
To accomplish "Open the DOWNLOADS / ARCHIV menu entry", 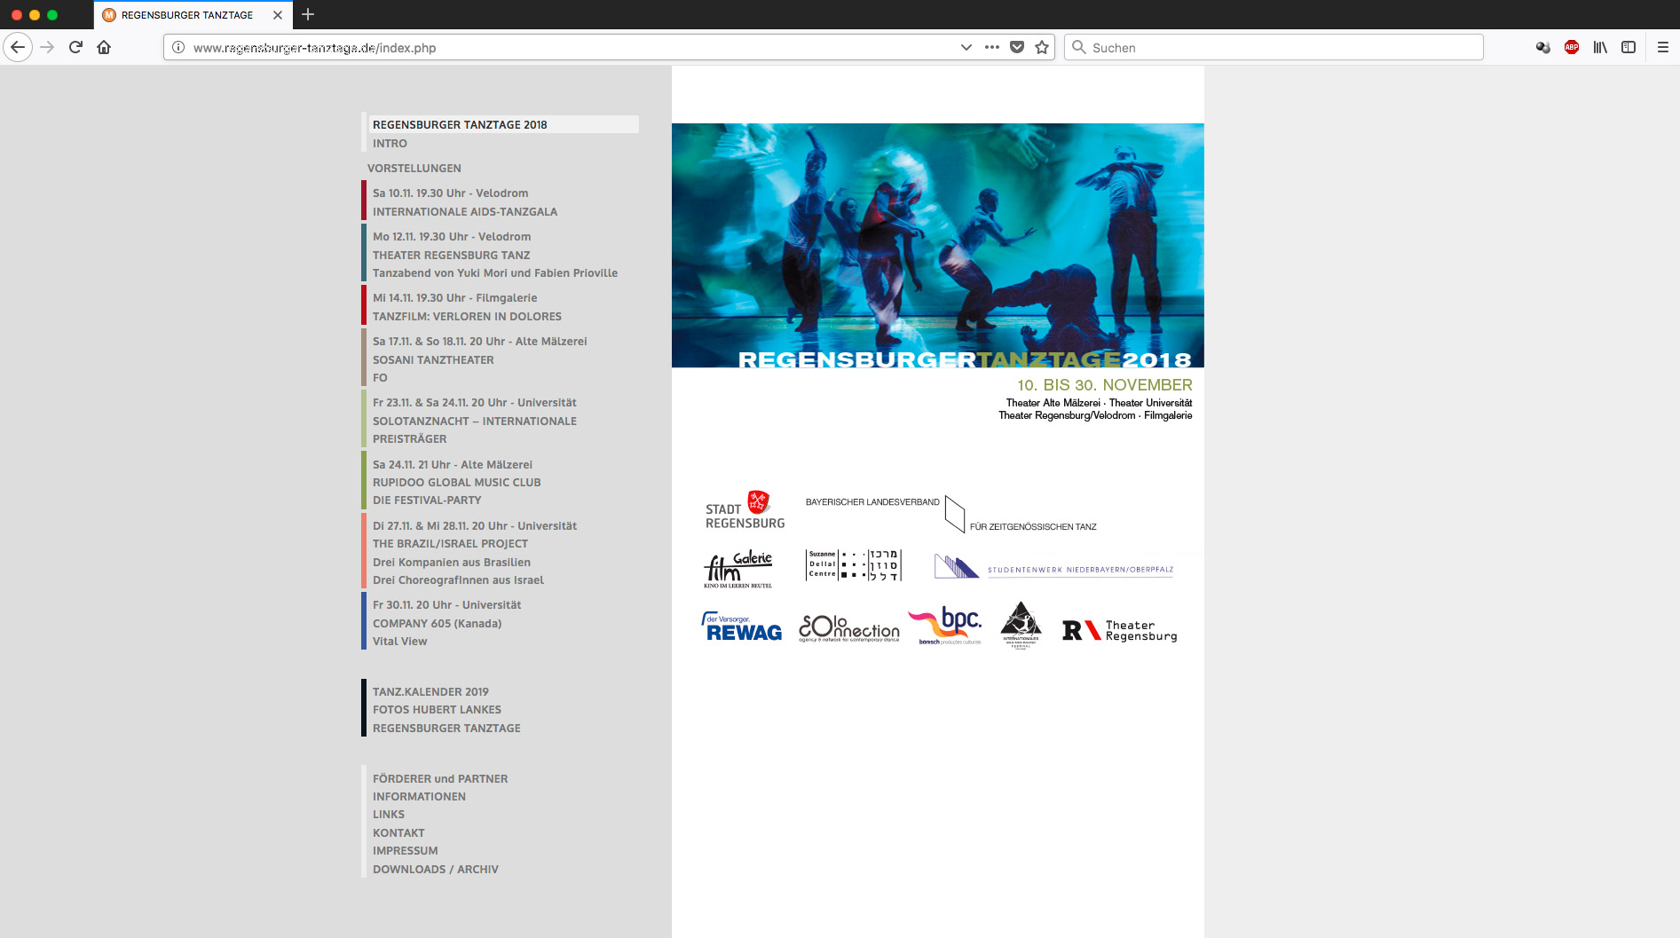I will pyautogui.click(x=435, y=869).
